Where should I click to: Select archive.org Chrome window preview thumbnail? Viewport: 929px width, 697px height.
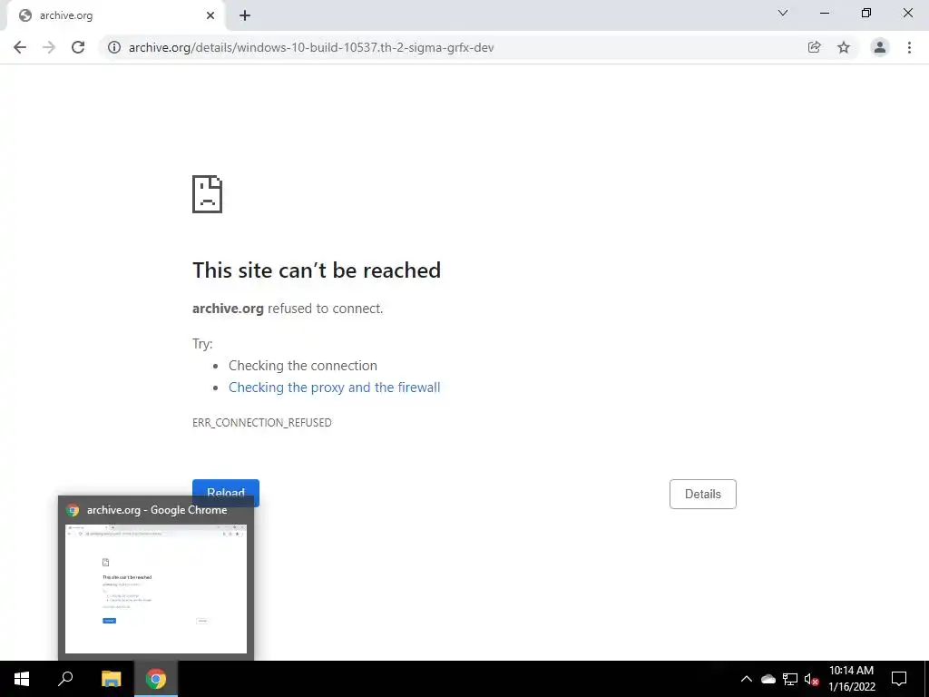click(156, 589)
